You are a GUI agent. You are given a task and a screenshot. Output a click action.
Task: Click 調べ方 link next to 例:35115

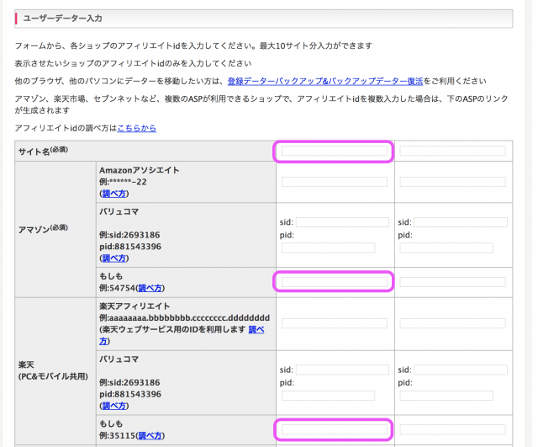click(x=150, y=436)
